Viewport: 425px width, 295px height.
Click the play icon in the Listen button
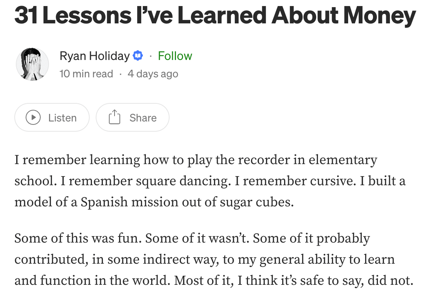pyautogui.click(x=33, y=118)
